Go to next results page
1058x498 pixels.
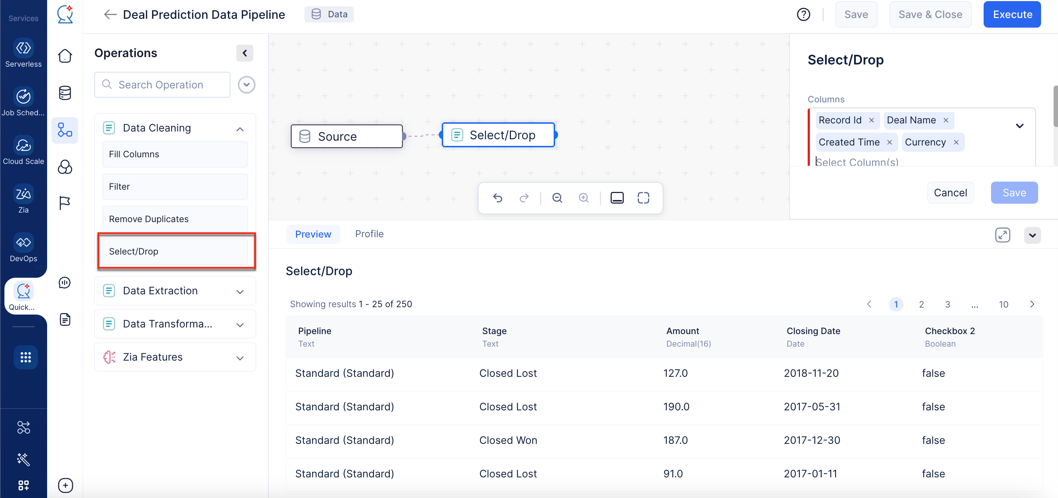coord(1032,305)
